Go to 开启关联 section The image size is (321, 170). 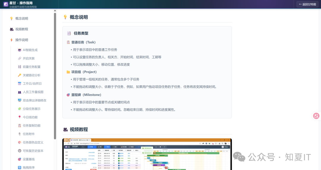(29, 58)
